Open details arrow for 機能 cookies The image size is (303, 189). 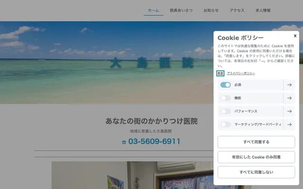tap(289, 98)
